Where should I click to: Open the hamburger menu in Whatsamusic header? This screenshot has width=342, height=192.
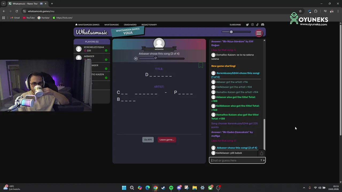[259, 33]
